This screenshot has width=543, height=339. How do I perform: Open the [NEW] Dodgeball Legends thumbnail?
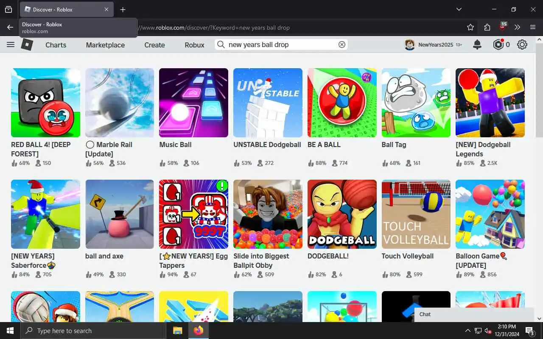[490, 103]
